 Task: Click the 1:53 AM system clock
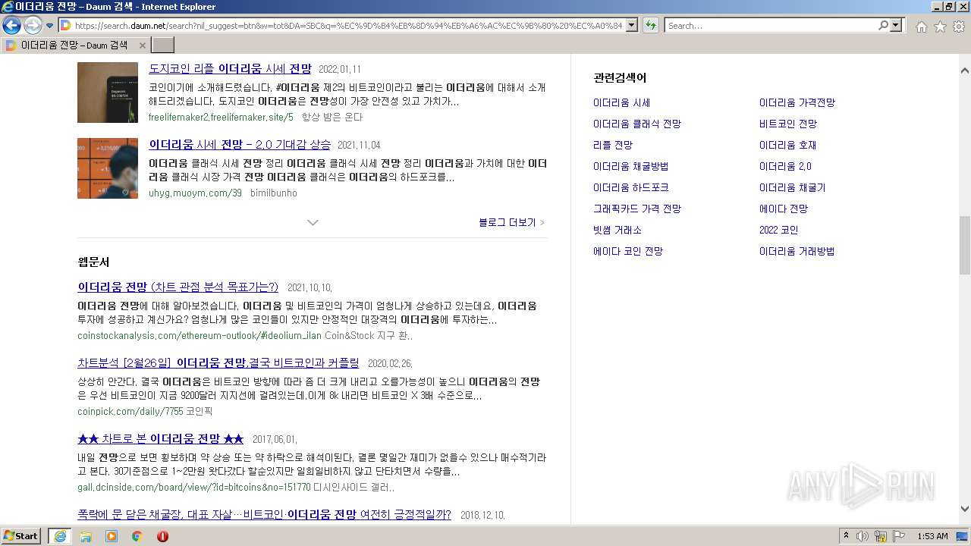[x=932, y=536]
